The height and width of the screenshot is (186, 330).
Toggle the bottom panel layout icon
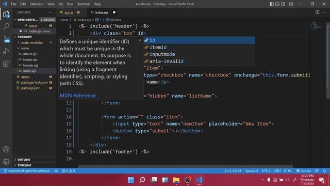click(277, 4)
